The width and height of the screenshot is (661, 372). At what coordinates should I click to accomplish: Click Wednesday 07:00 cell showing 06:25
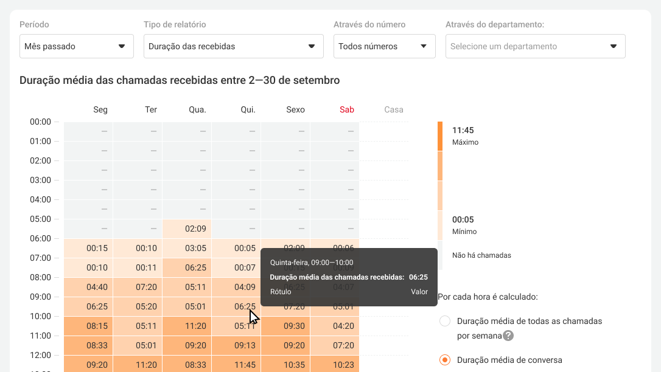(195, 267)
